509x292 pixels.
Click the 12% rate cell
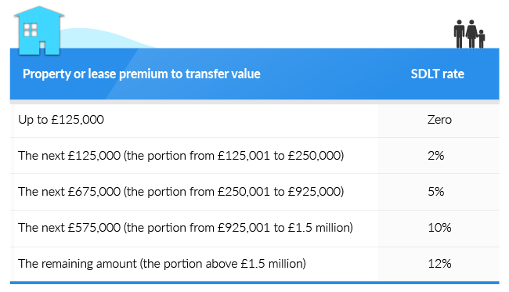[439, 264]
